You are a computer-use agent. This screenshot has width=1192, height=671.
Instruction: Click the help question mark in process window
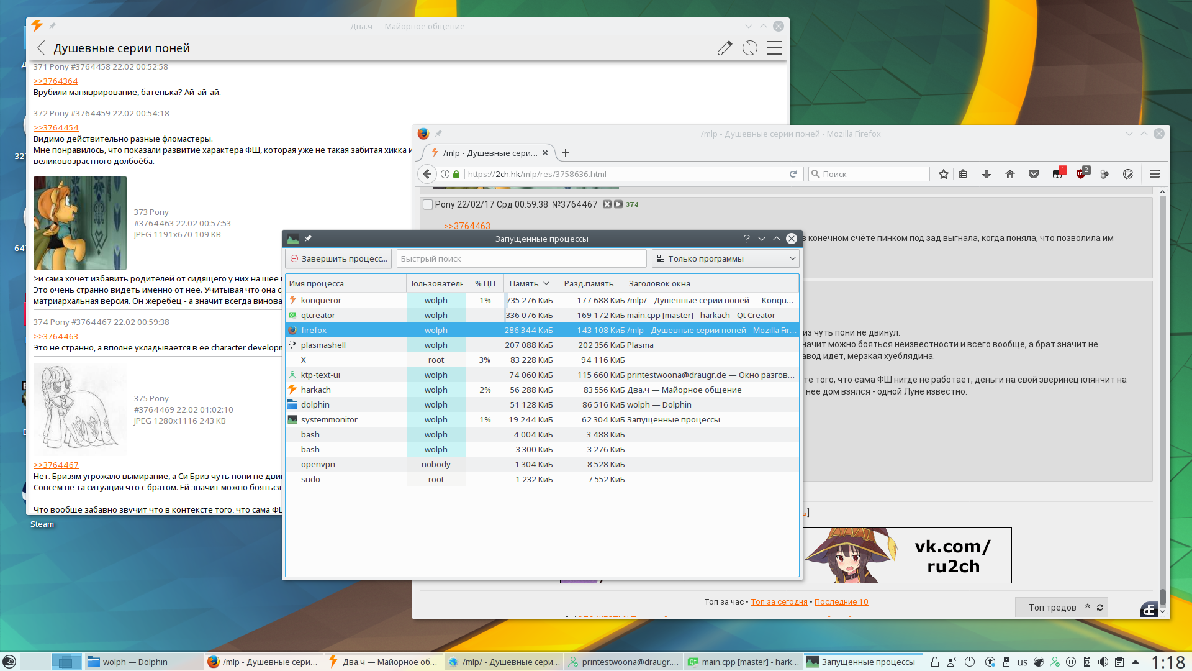[x=747, y=239]
